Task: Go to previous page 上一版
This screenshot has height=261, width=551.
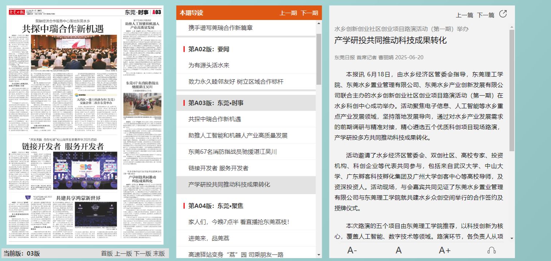Action: pyautogui.click(x=123, y=254)
